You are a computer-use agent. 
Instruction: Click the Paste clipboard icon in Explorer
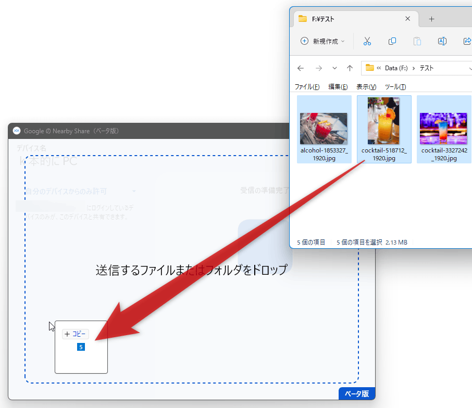tap(417, 41)
